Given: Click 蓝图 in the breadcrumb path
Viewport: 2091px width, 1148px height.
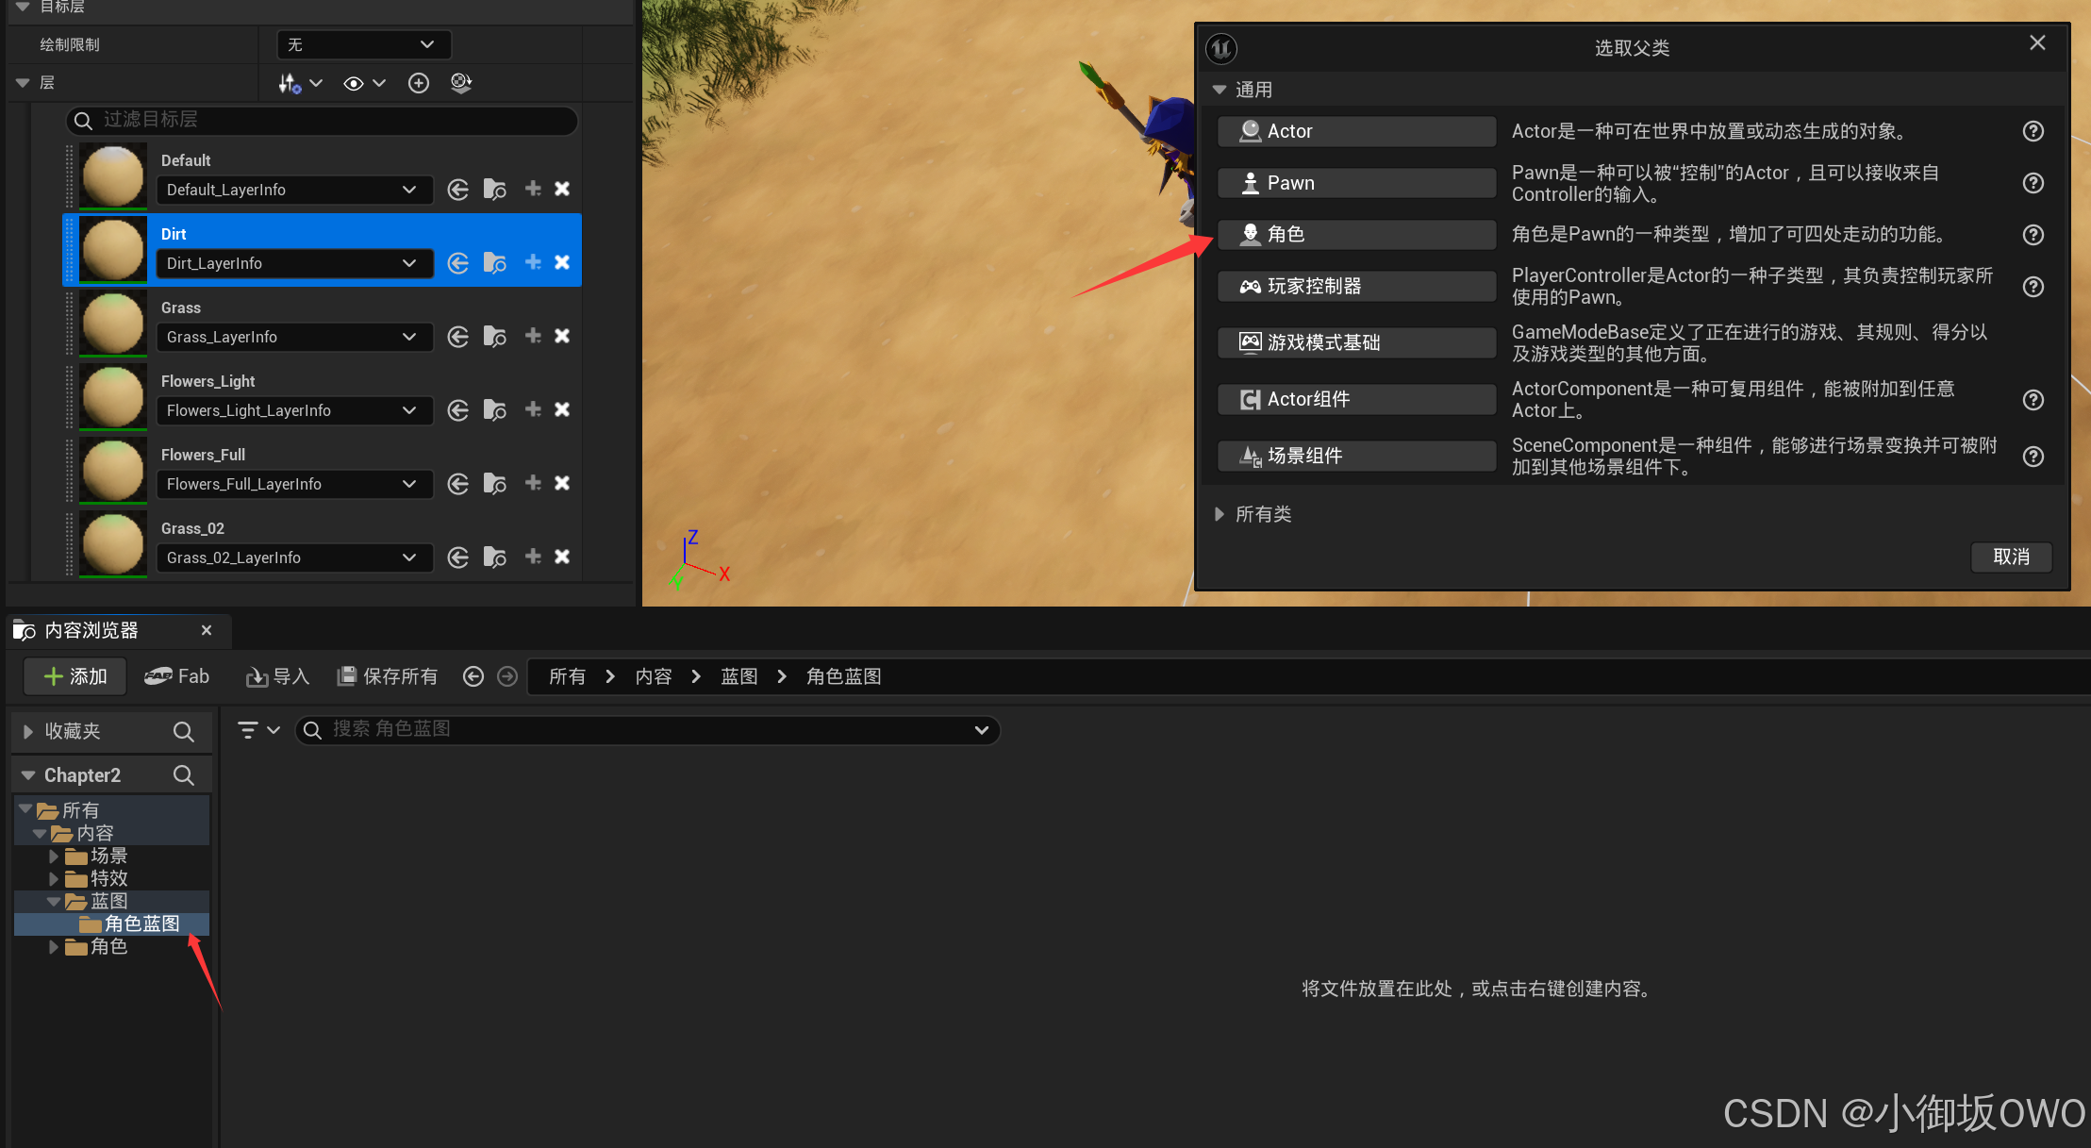Looking at the screenshot, I should coord(738,676).
